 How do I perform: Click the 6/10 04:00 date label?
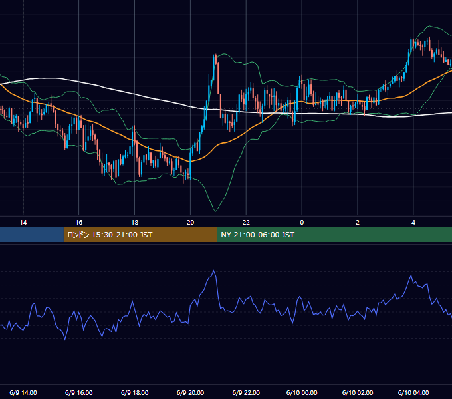[413, 392]
